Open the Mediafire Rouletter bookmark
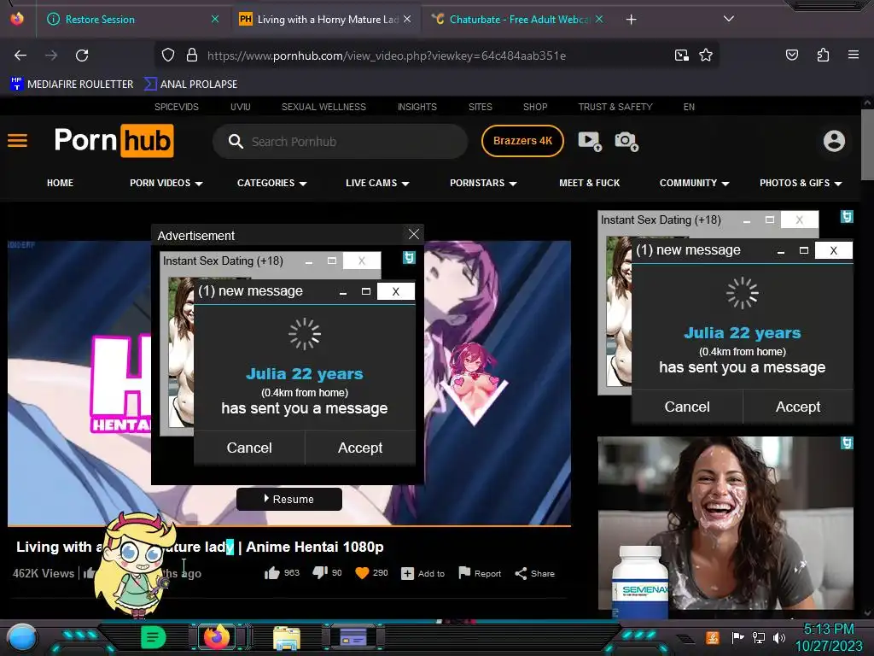The width and height of the screenshot is (874, 656). pos(72,85)
